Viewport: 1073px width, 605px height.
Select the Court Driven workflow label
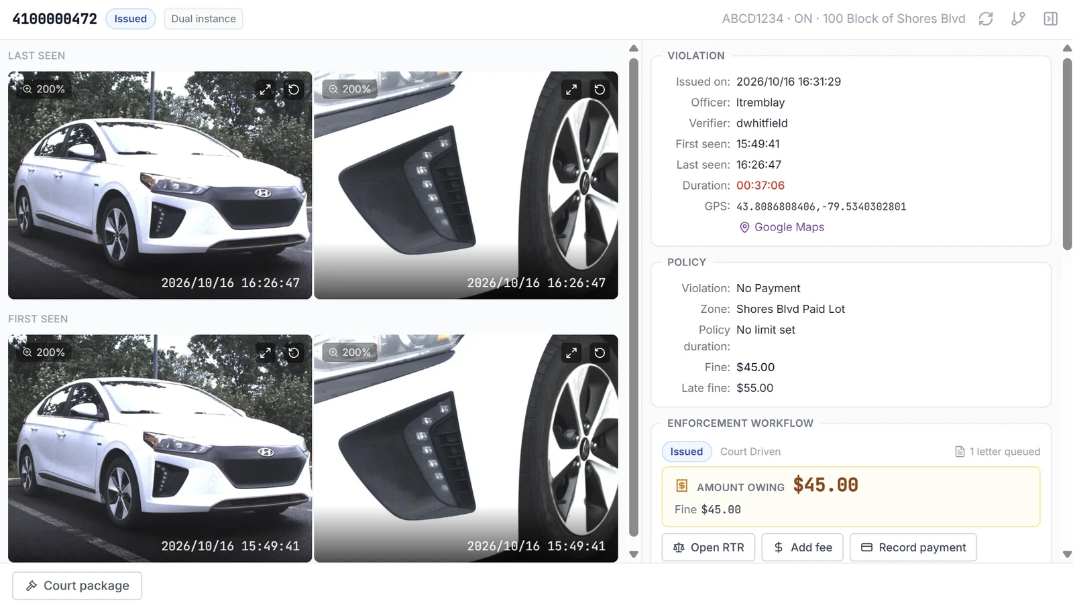coord(750,452)
